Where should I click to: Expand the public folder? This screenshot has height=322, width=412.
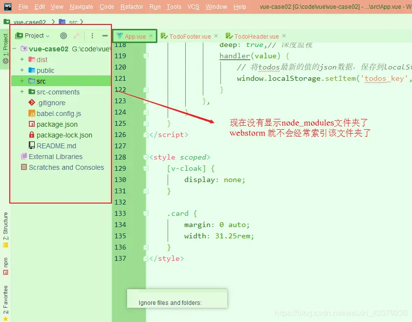[x=22, y=70]
